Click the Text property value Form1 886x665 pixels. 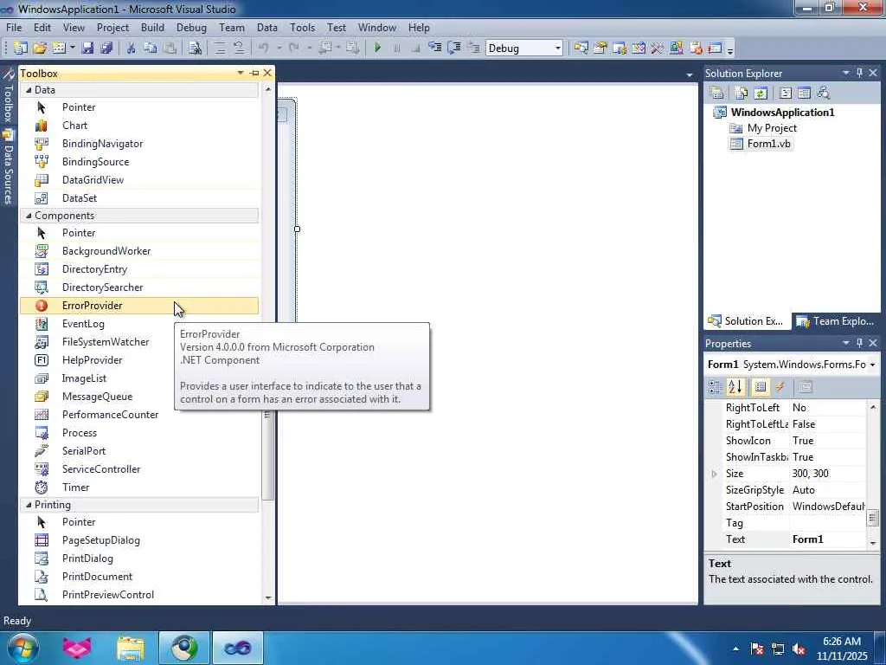[x=828, y=539]
